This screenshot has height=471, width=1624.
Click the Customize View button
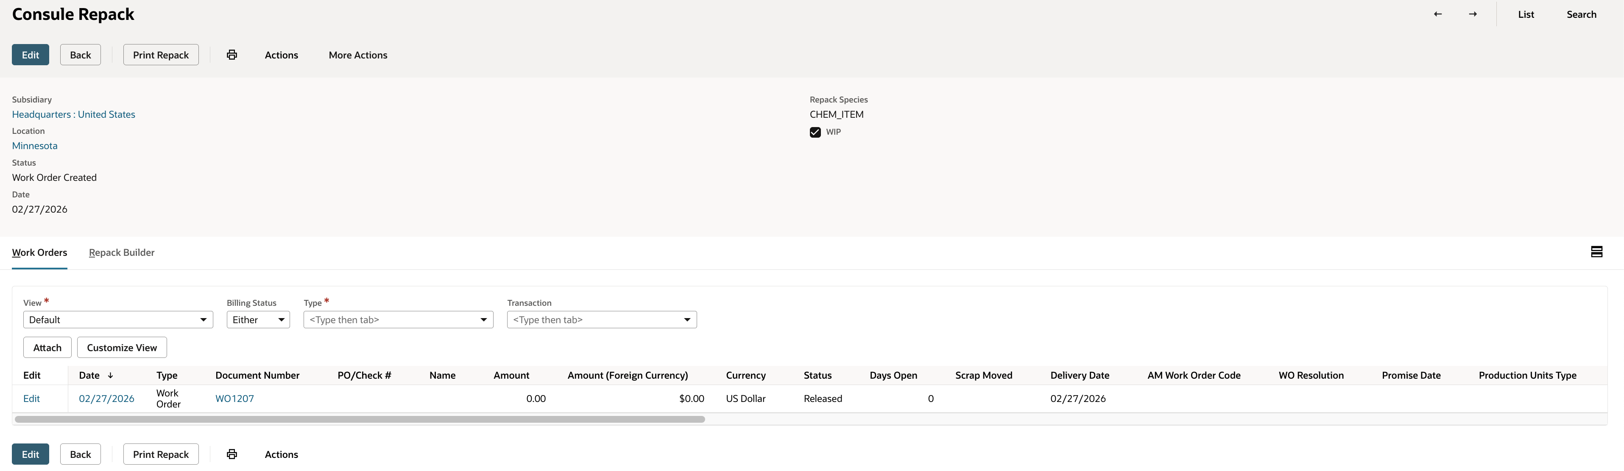coord(121,347)
